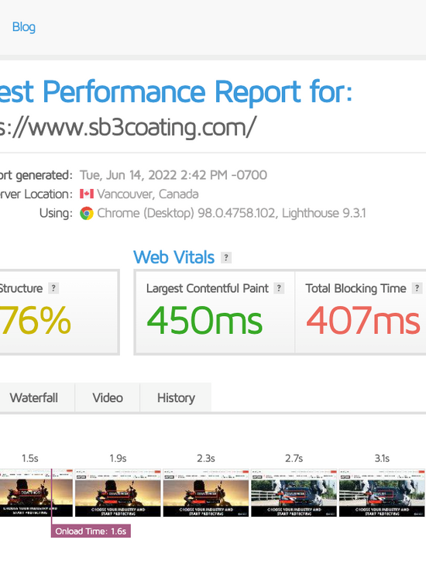The height and width of the screenshot is (581, 426).
Task: Click the Onload Time 1.6s marker
Action: [x=91, y=531]
